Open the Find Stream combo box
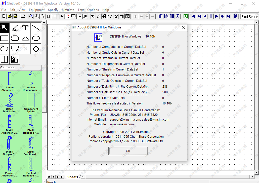The image size is (259, 183). click(x=249, y=17)
